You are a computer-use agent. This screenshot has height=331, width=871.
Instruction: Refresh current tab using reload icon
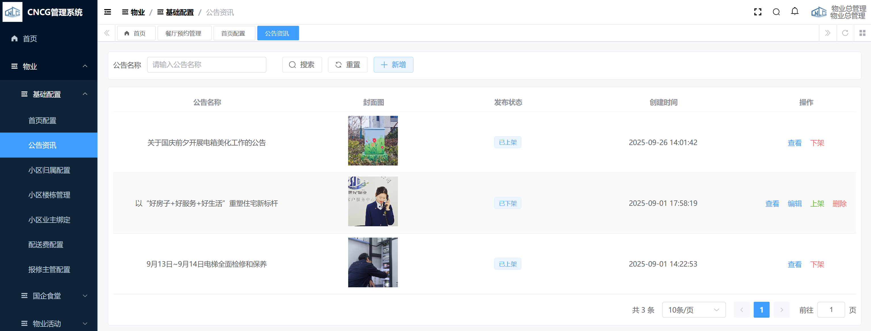pyautogui.click(x=845, y=33)
